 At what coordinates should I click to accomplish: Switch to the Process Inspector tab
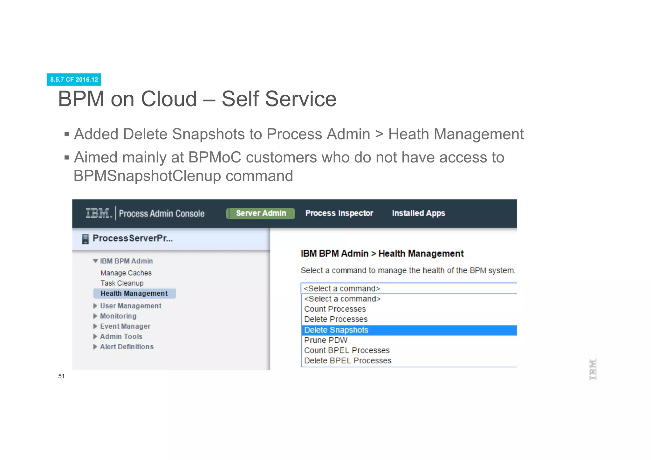tap(339, 213)
